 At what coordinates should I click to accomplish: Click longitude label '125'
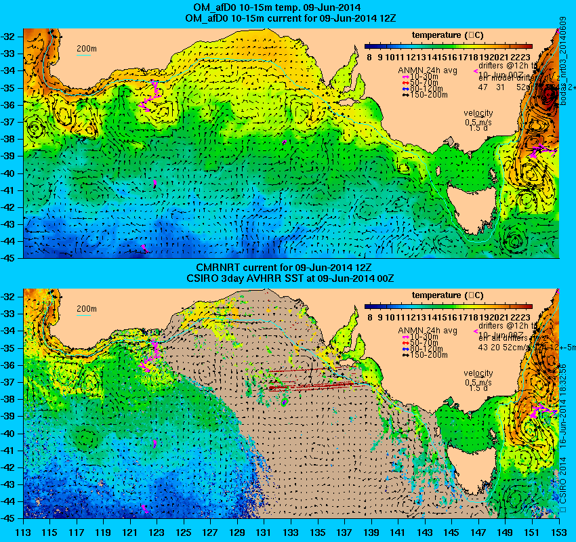click(x=184, y=532)
